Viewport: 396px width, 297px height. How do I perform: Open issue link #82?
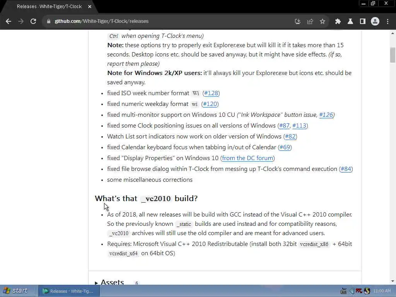point(290,137)
